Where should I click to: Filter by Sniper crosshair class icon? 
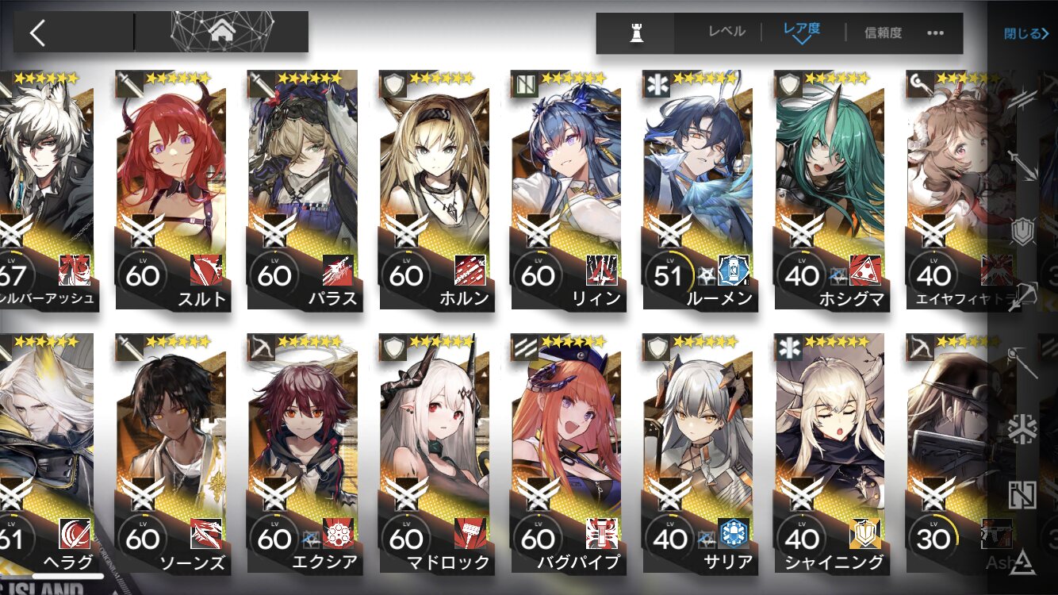click(x=1023, y=295)
